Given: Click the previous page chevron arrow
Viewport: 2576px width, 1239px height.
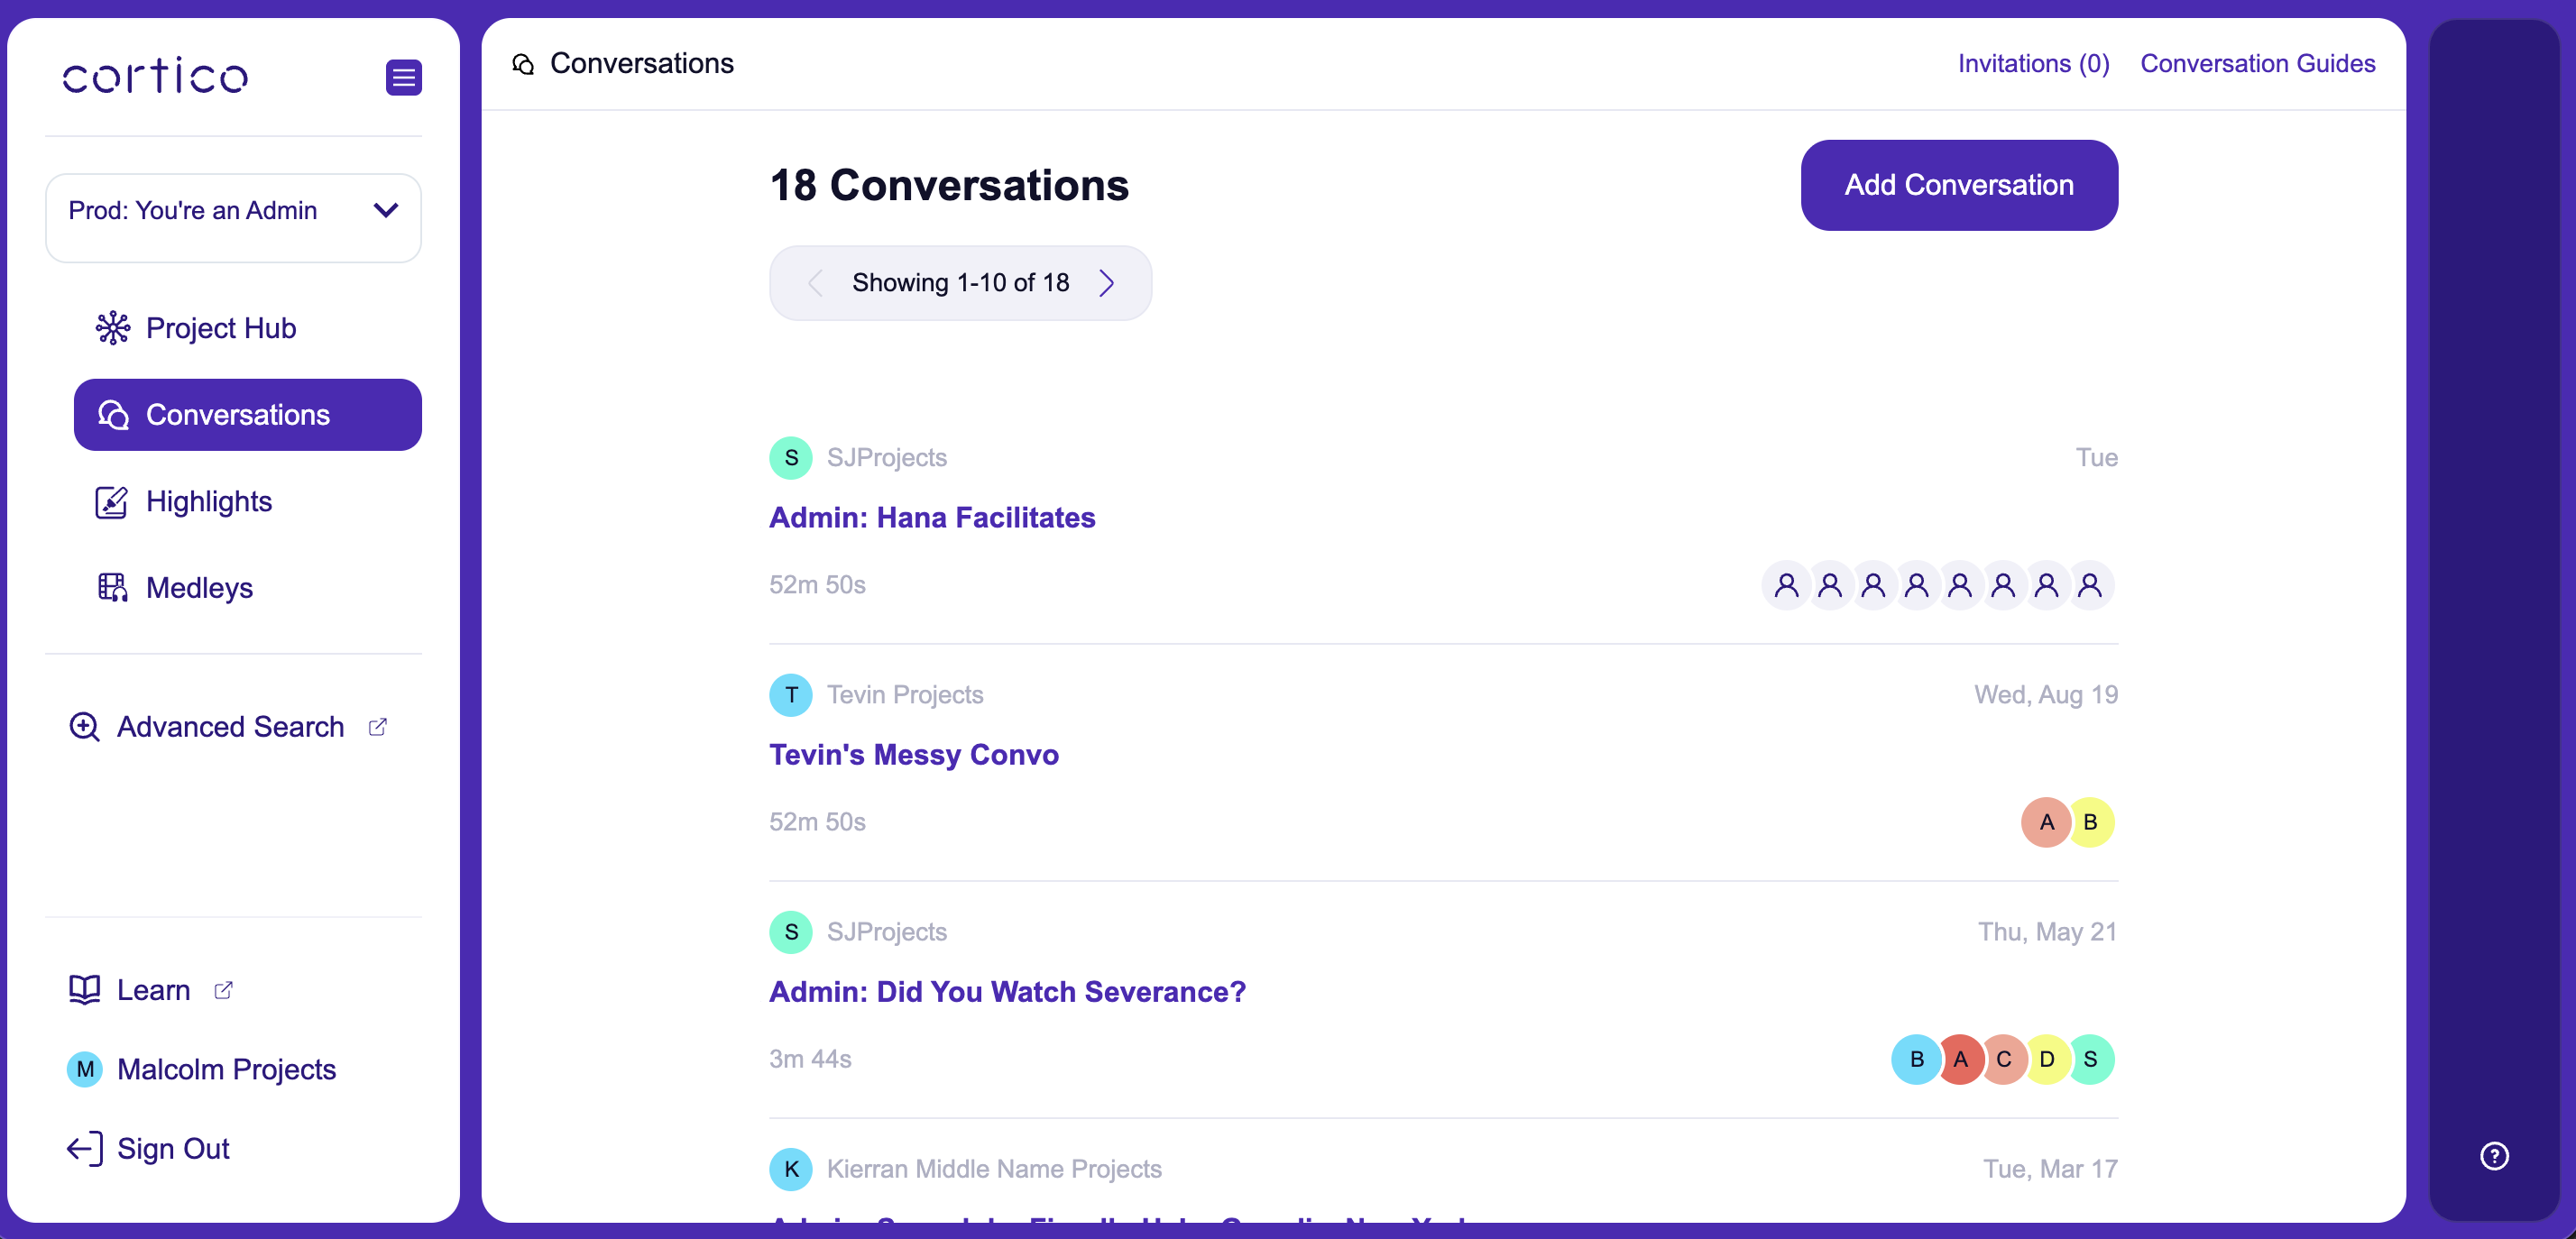Looking at the screenshot, I should (815, 283).
